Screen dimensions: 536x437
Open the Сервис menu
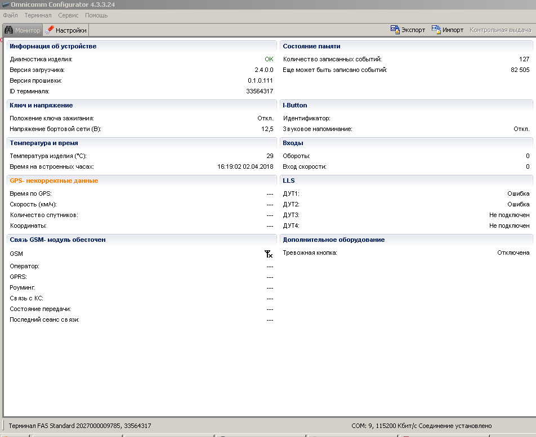click(68, 15)
